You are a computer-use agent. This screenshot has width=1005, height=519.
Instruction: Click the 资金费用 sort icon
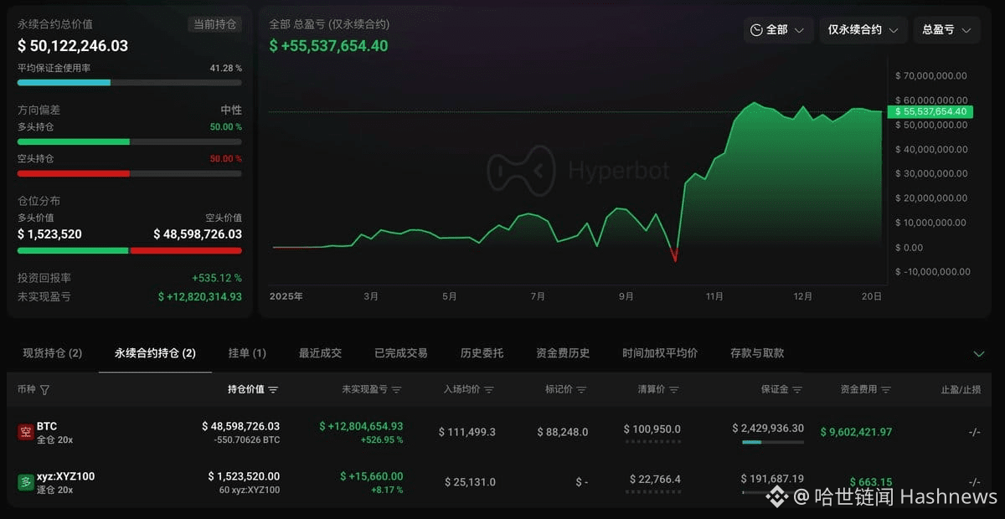tap(886, 390)
